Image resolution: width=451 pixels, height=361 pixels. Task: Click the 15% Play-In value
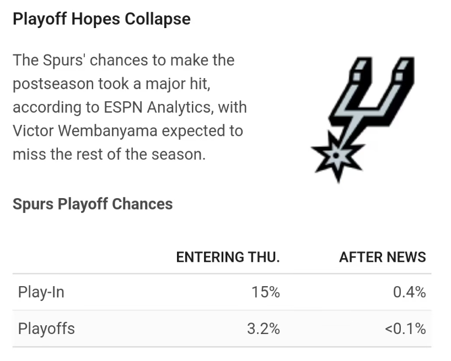[x=266, y=292]
